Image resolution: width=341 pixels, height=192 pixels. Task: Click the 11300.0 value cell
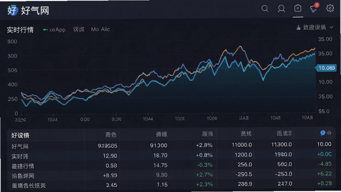click(281, 145)
